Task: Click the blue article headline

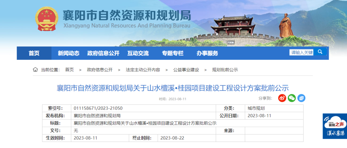Action: pos(173,88)
